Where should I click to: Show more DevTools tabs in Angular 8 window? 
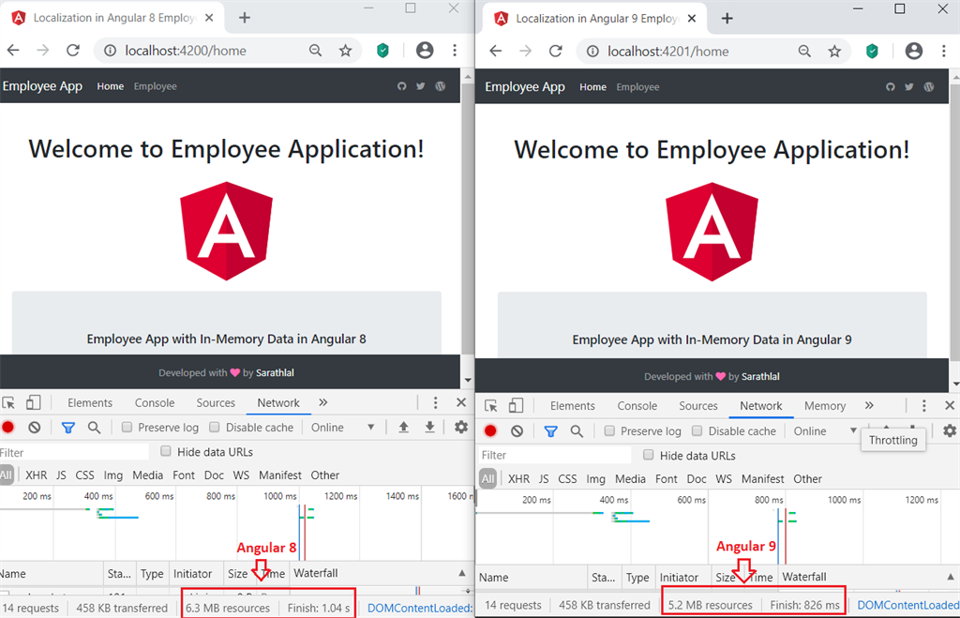[x=322, y=402]
